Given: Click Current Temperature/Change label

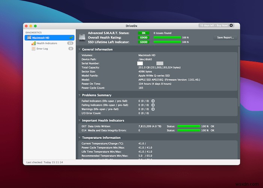Looking at the screenshot, I should [x=103, y=143].
